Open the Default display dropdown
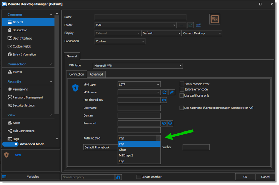The image size is (279, 185). point(161,33)
